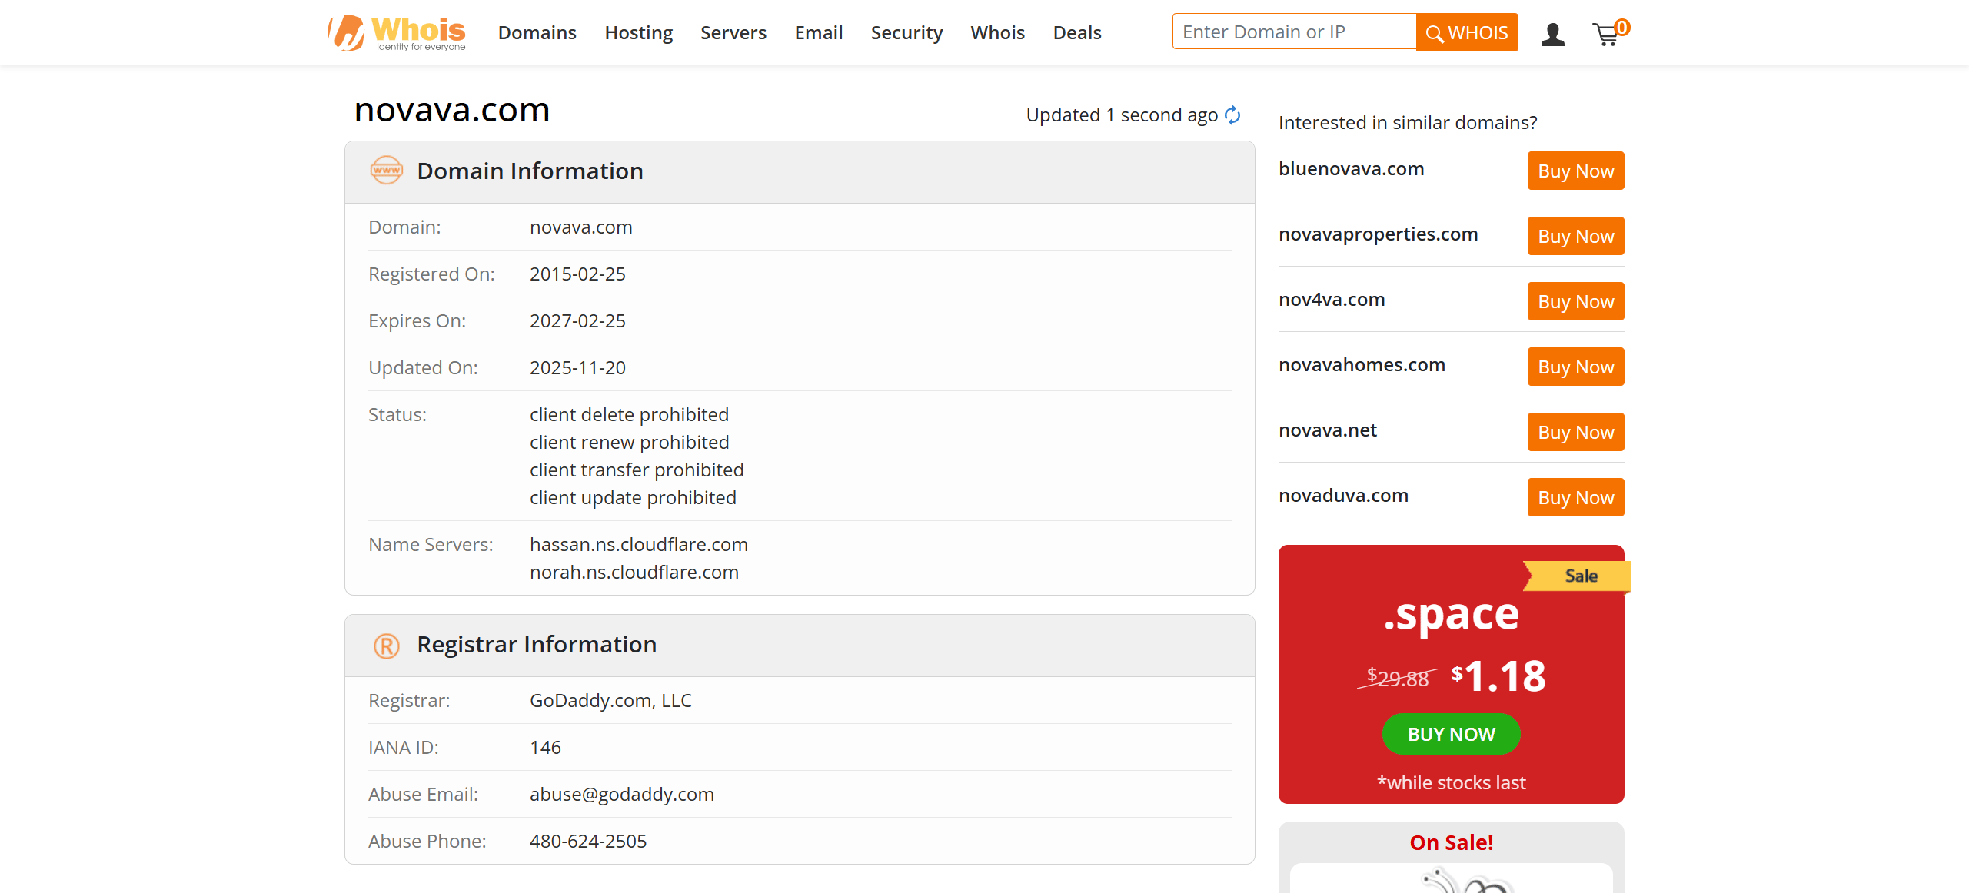This screenshot has height=893, width=1969.
Task: Click status client transfer prohibited
Action: [x=637, y=470]
